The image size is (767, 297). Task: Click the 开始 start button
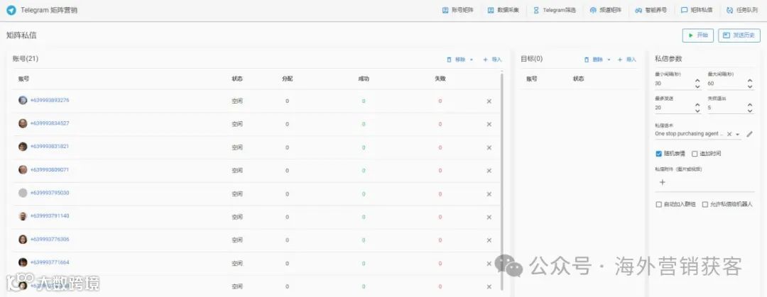point(698,35)
